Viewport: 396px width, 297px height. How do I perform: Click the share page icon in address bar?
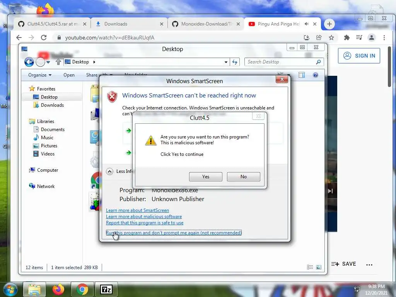point(319,38)
